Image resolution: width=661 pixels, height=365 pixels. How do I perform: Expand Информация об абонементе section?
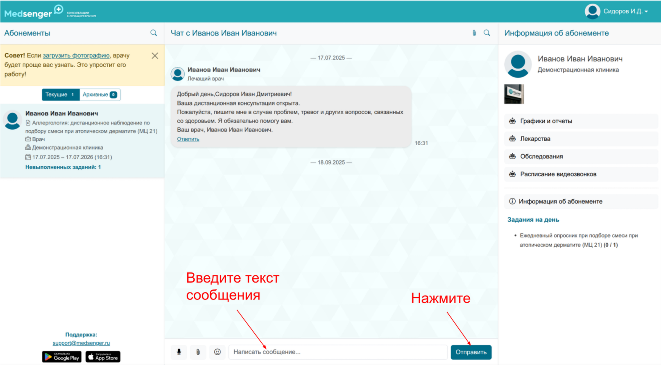560,201
